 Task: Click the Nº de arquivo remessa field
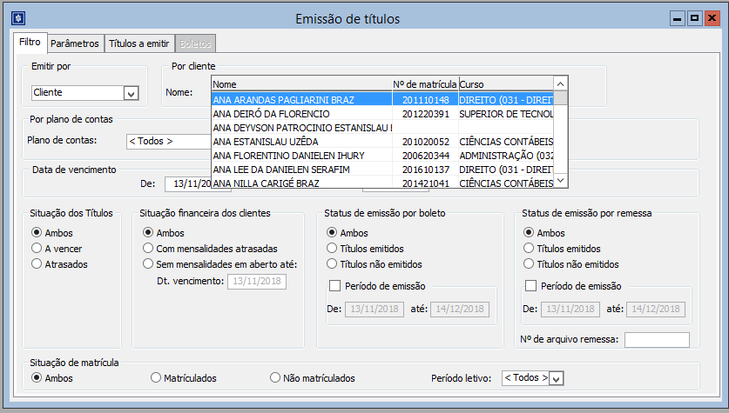pyautogui.click(x=656, y=340)
